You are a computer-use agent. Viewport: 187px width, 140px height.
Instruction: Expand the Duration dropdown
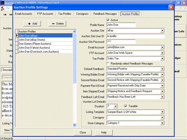pyautogui.click(x=116, y=106)
